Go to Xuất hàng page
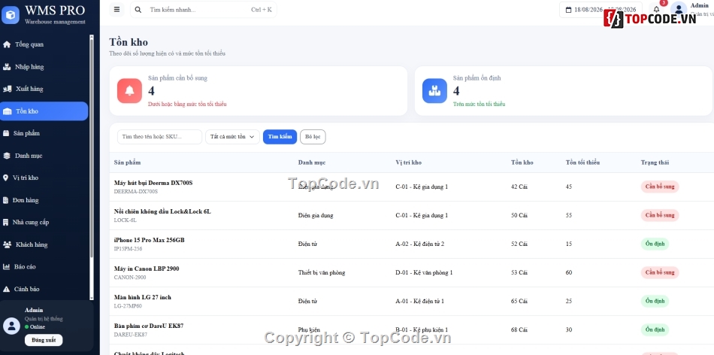Image resolution: width=714 pixels, height=355 pixels. click(44, 89)
